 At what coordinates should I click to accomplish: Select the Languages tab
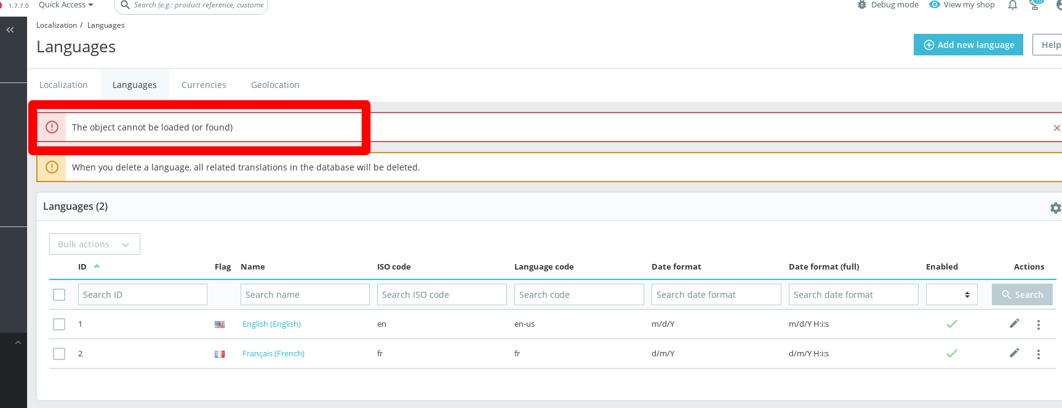click(x=135, y=85)
